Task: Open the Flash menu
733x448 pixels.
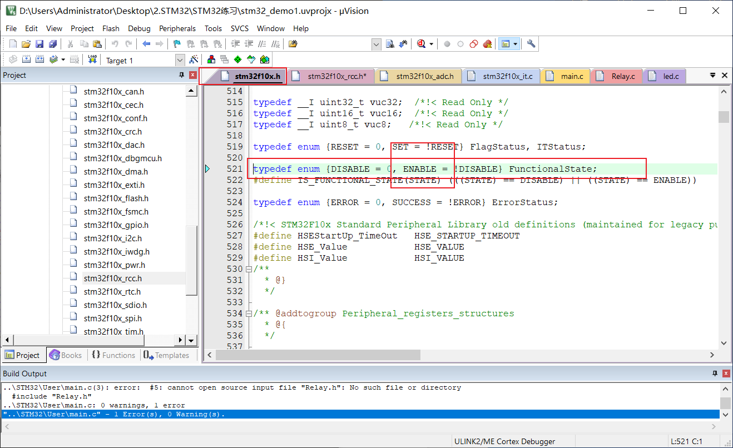Action: (x=111, y=28)
